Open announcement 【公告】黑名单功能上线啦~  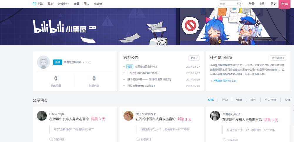point(143,73)
